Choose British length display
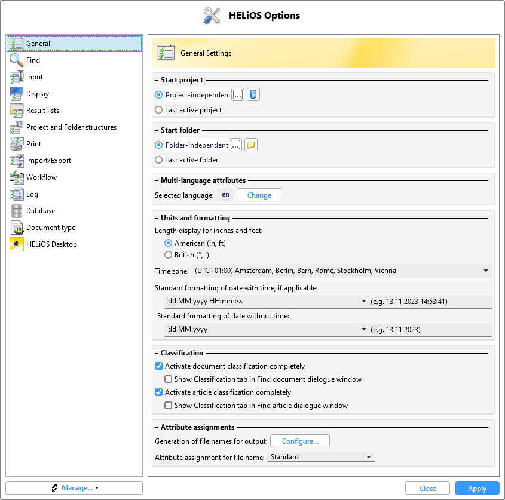505x500 pixels. [x=168, y=255]
